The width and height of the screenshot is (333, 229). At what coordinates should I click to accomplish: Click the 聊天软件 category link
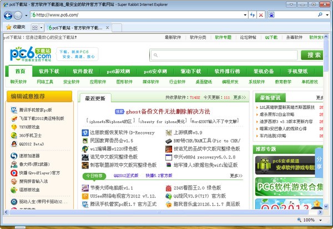18,82
